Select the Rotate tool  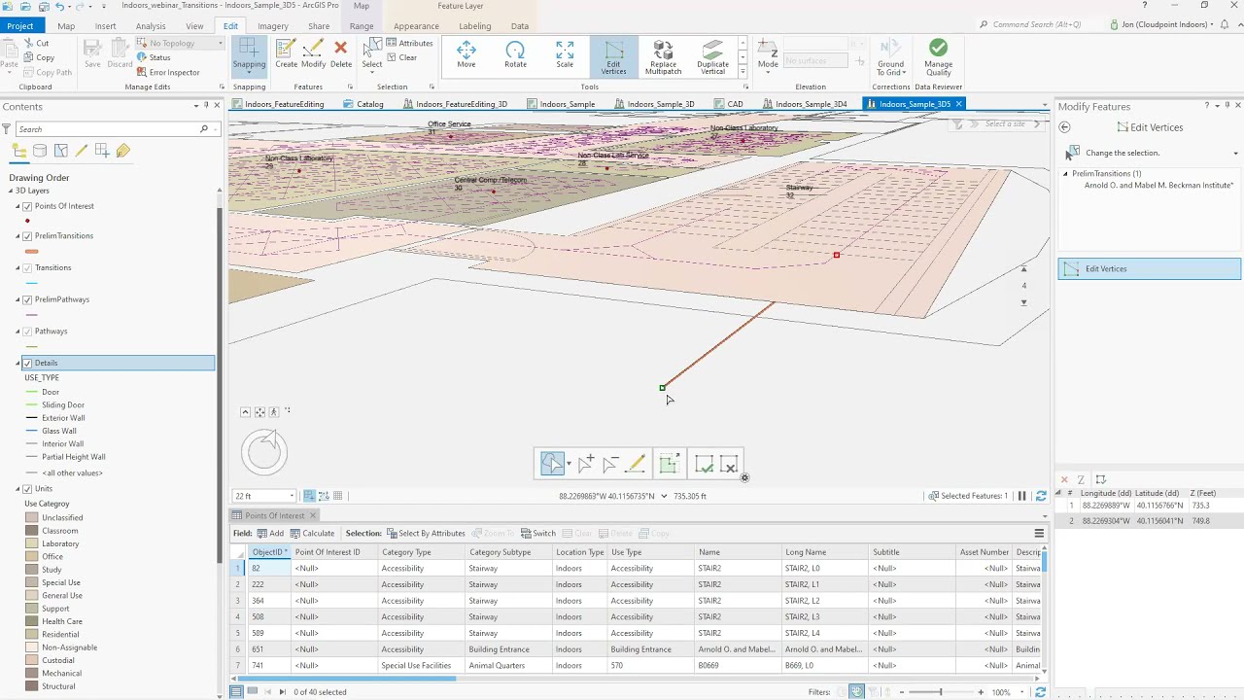click(515, 55)
